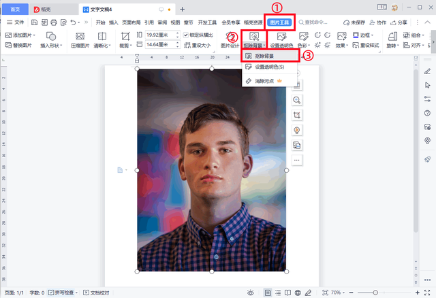The image size is (436, 298).
Task: Open the settings sliders icon in right sidebar
Action: (427, 99)
